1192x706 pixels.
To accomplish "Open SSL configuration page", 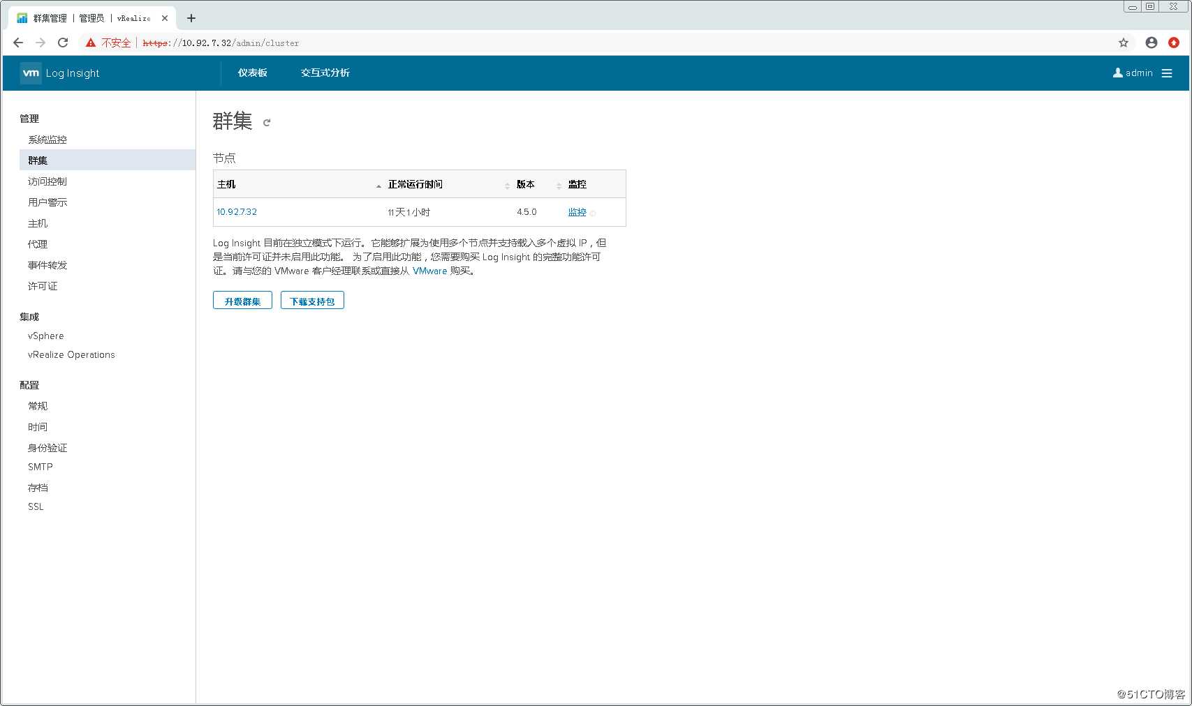I will [36, 506].
